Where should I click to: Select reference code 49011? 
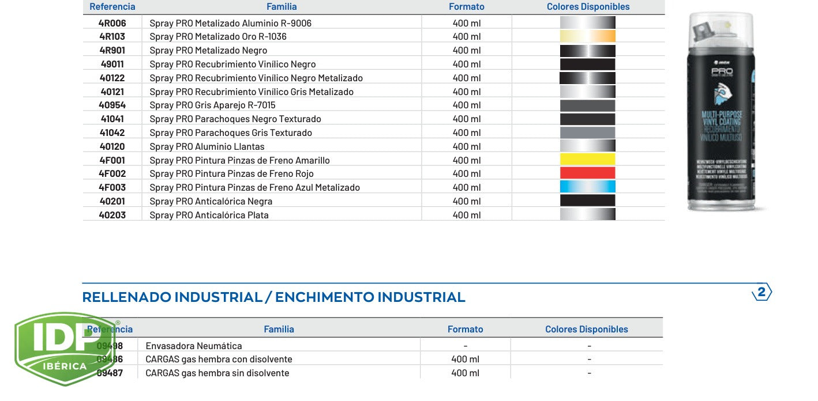coord(112,64)
